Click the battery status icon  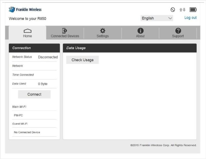click(193, 10)
